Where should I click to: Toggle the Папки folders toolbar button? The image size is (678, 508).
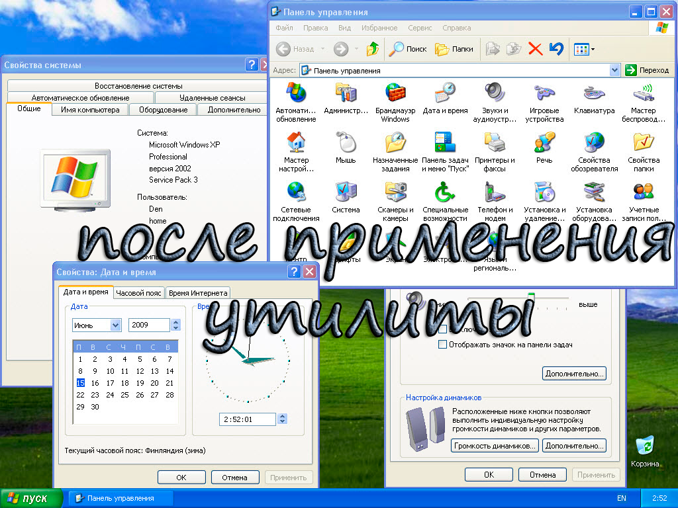454,49
